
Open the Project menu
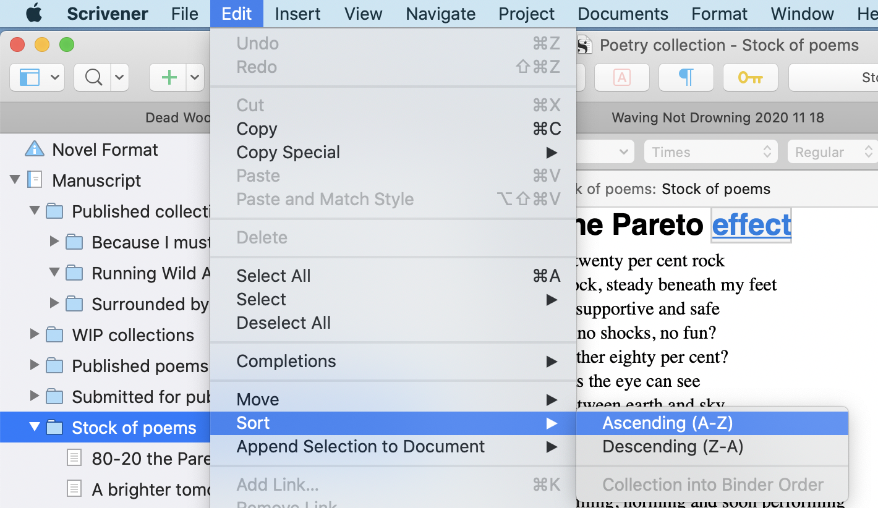[527, 14]
